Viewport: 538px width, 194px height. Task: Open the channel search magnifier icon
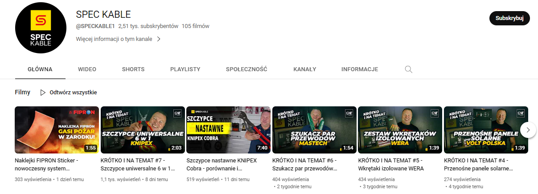408,69
